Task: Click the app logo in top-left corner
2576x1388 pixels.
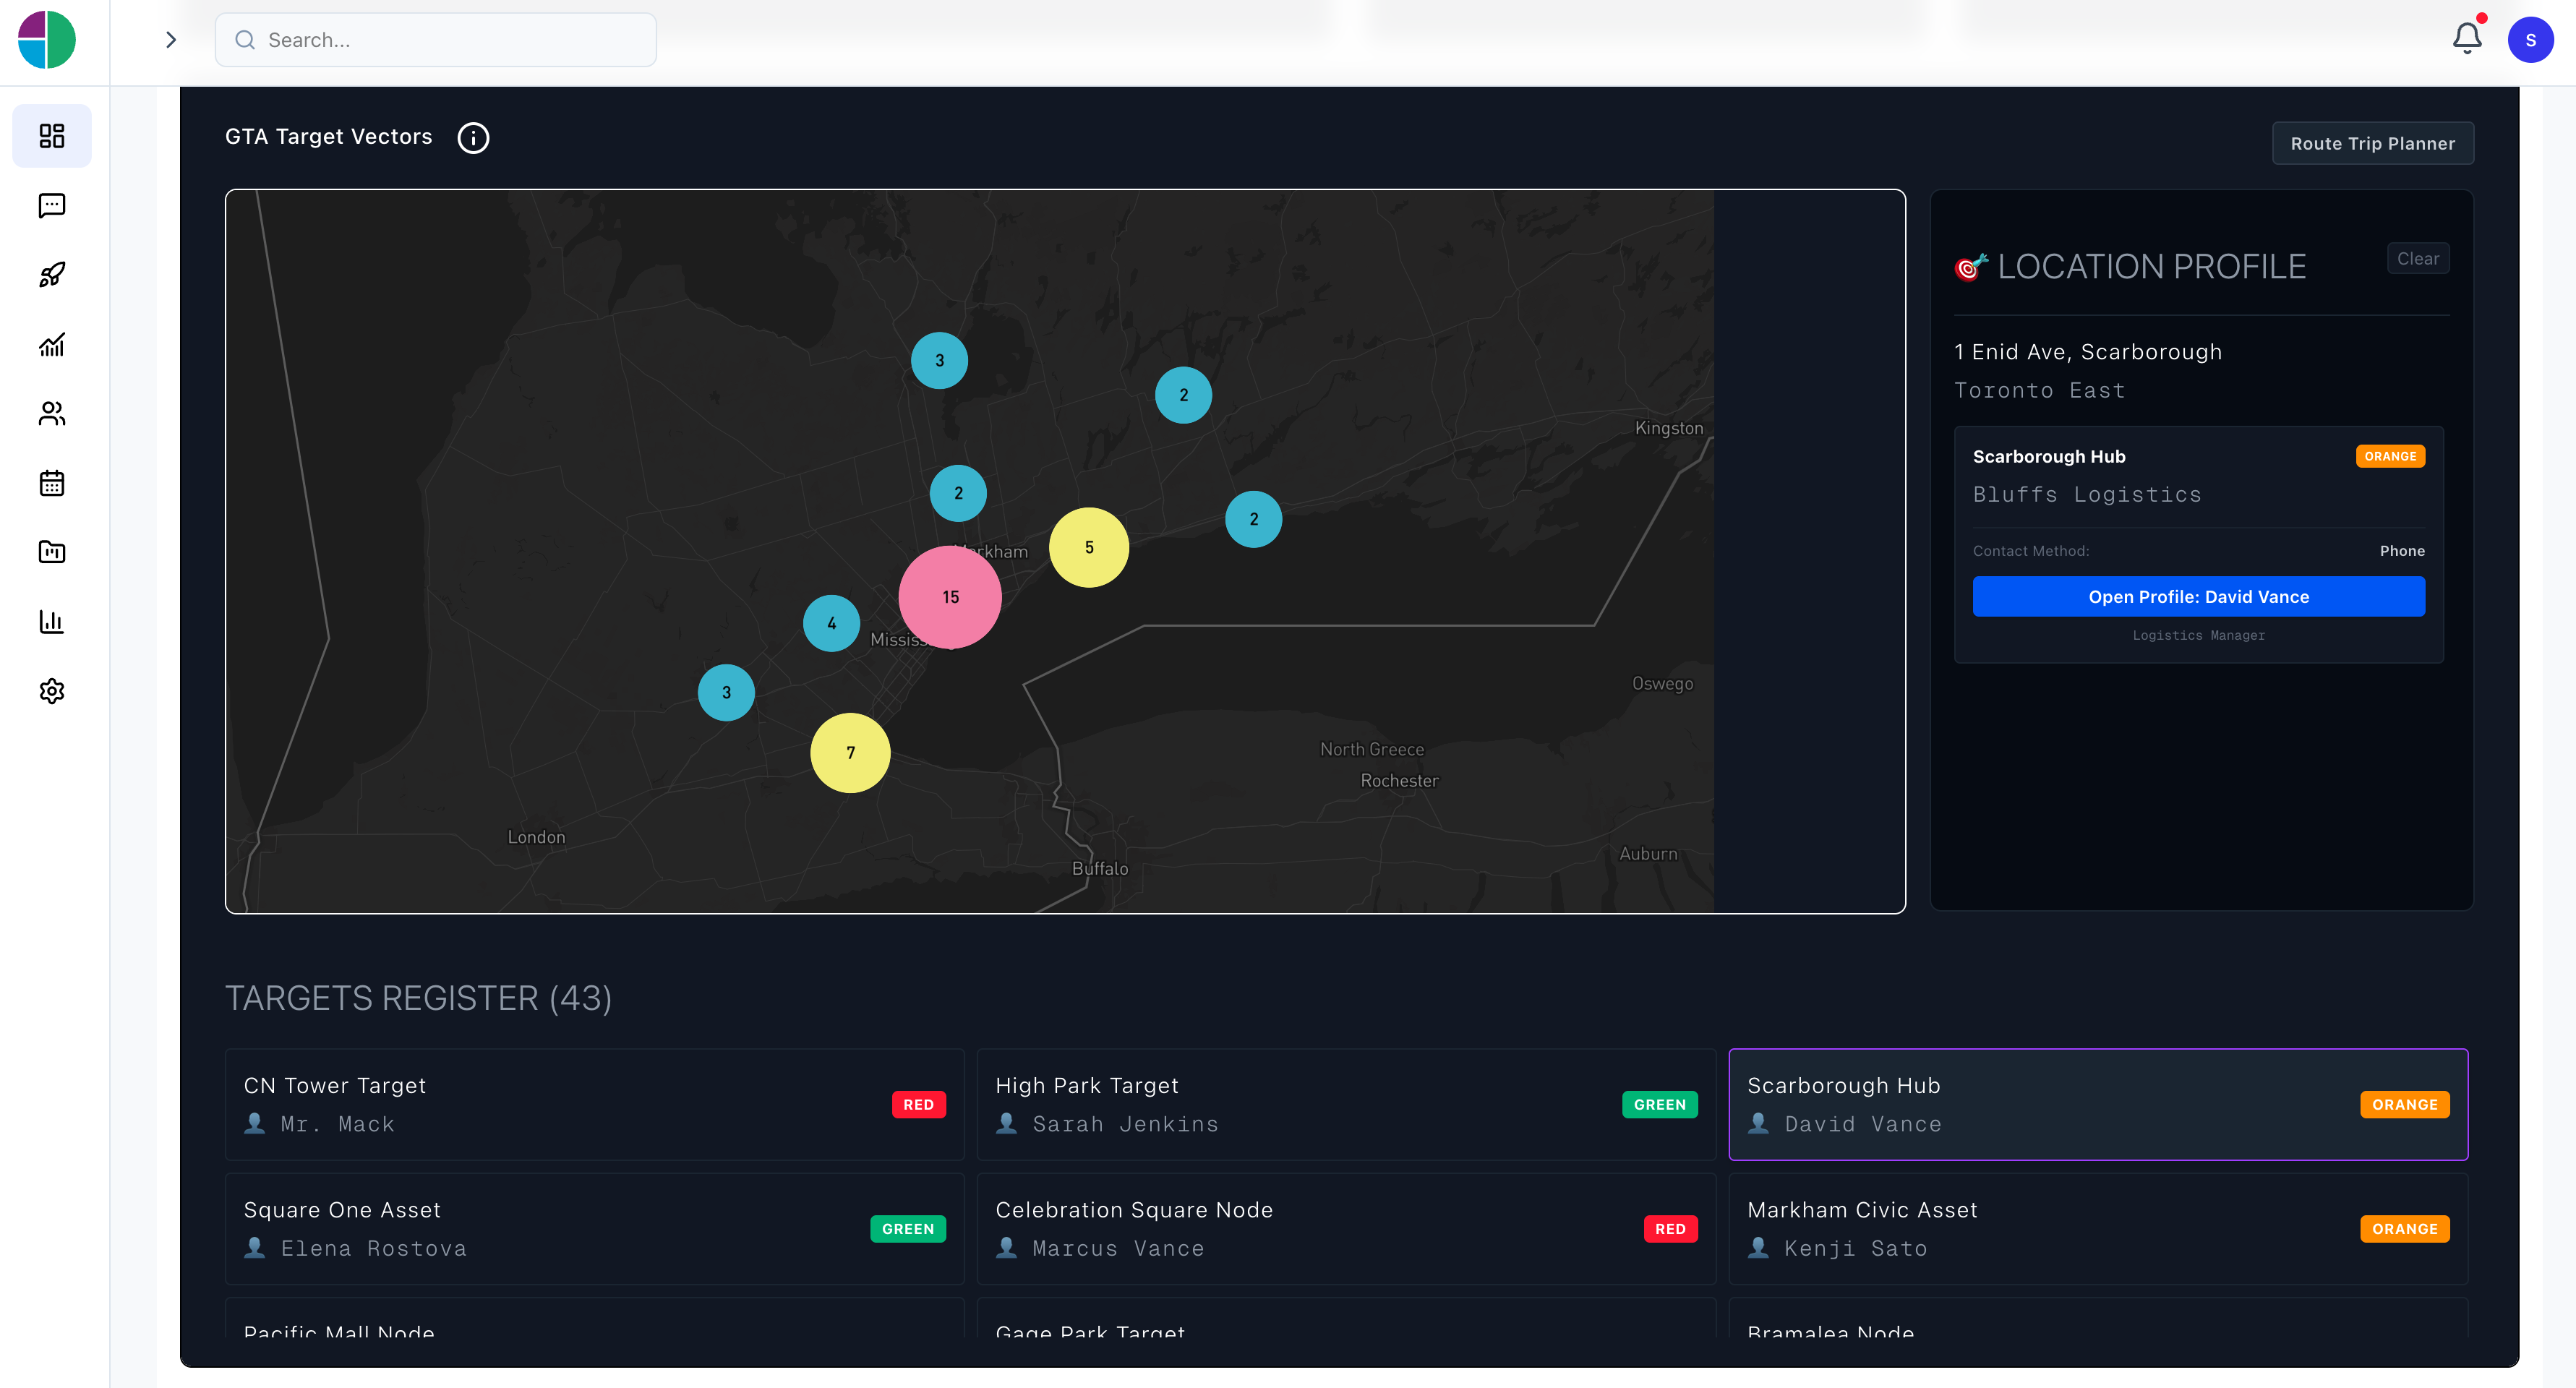Action: coord(47,40)
